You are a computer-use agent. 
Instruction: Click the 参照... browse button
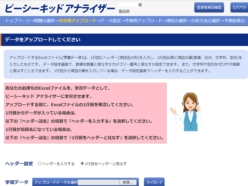(128, 183)
